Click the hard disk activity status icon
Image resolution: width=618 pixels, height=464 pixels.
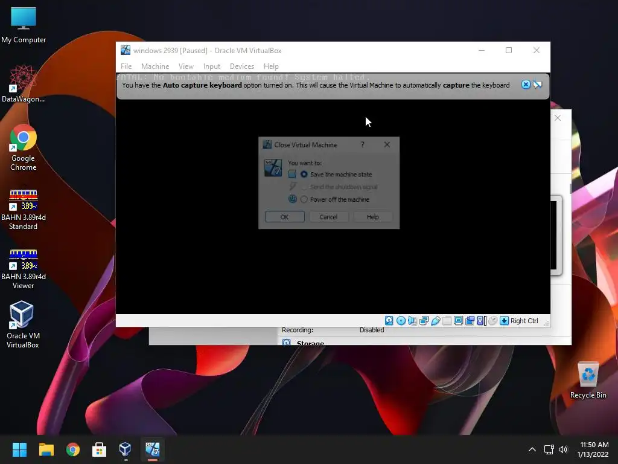coord(389,321)
